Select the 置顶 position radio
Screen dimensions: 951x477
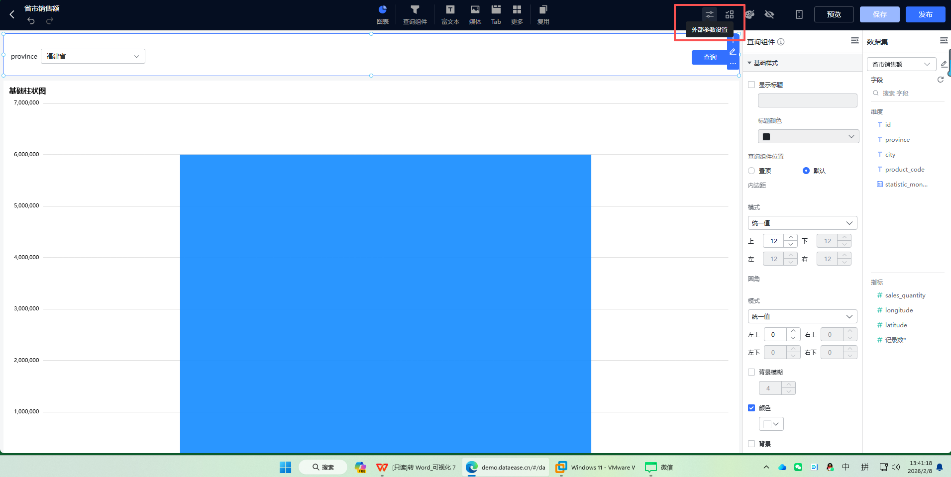click(x=751, y=171)
